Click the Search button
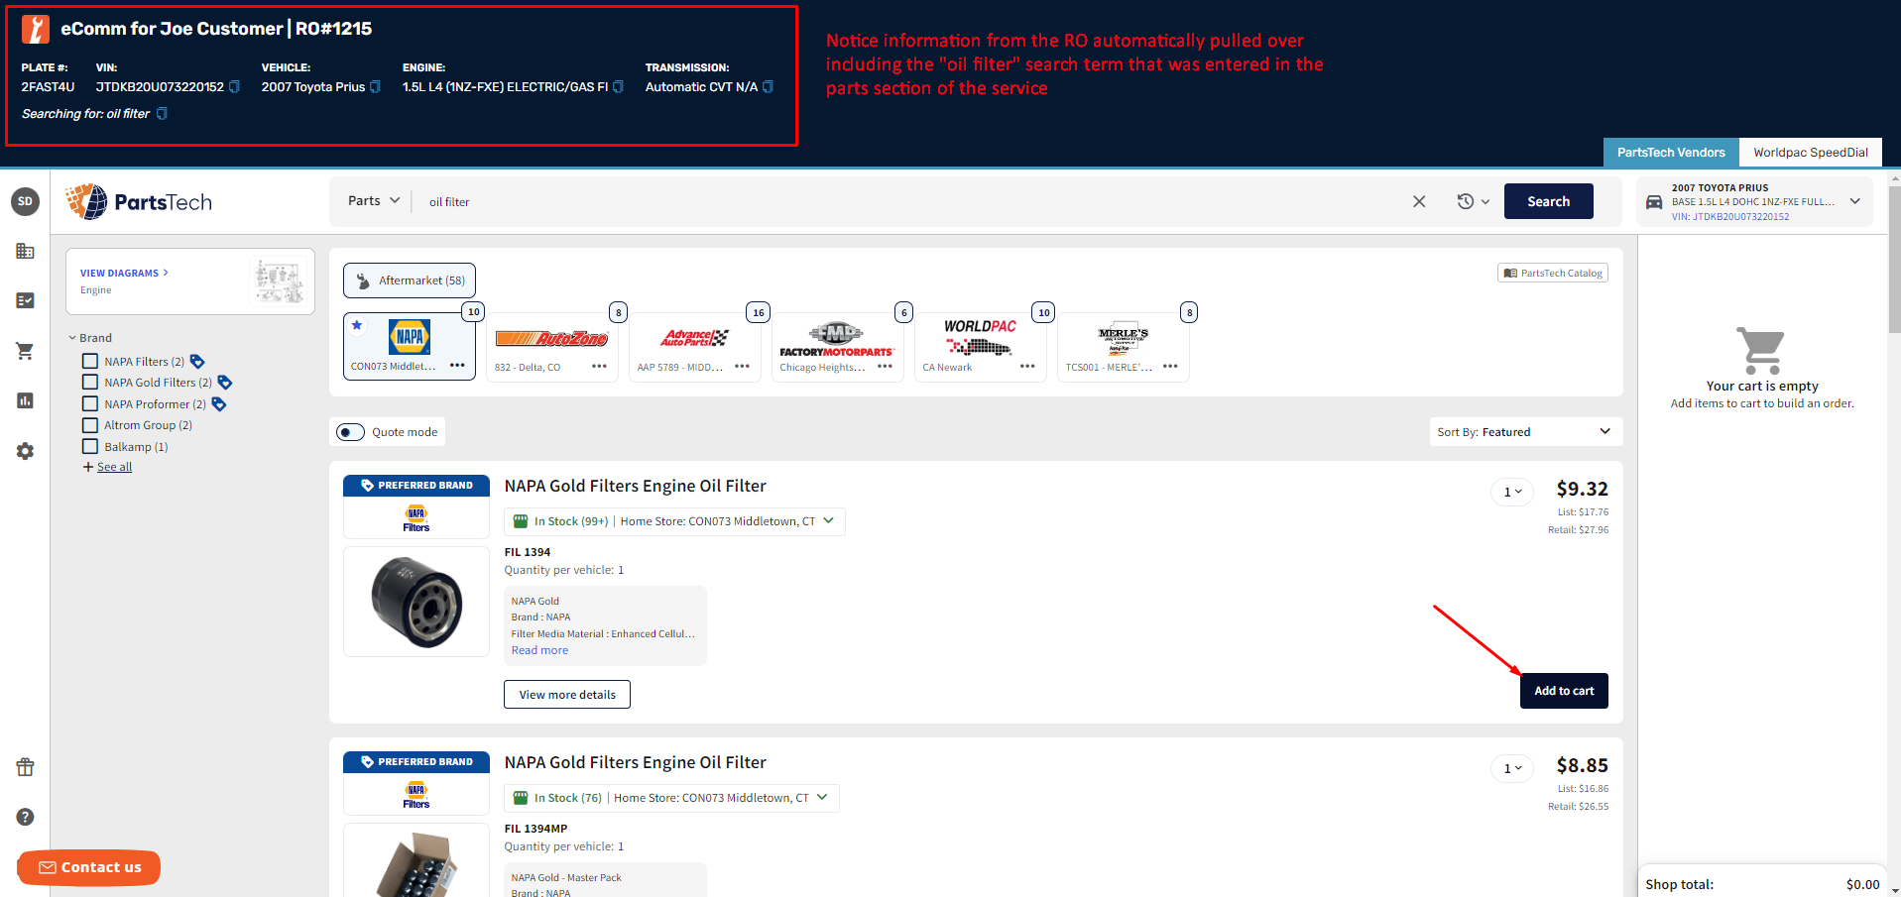The image size is (1901, 897). tap(1548, 201)
